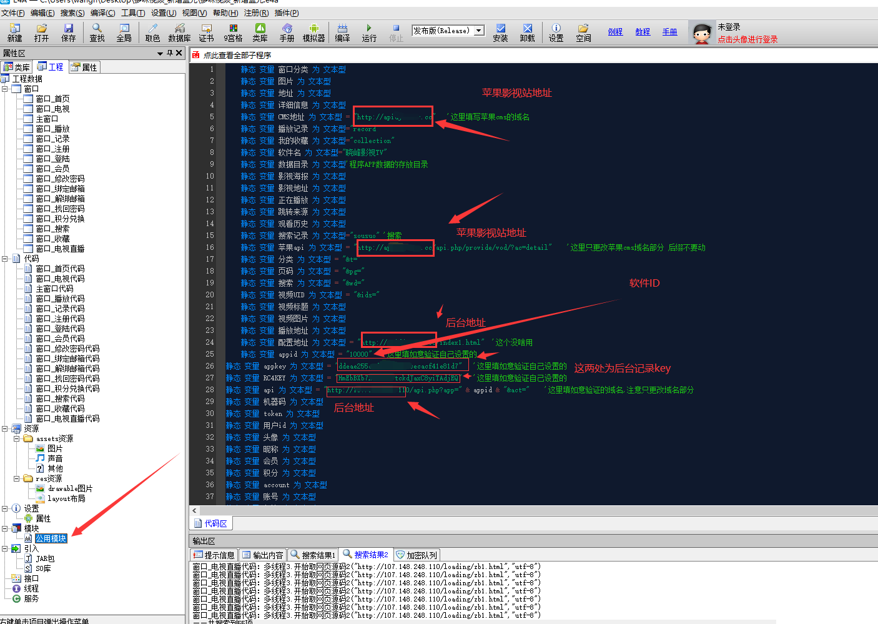The height and width of the screenshot is (624, 878).
Task: Click the 全局 global search icon
Action: click(124, 32)
